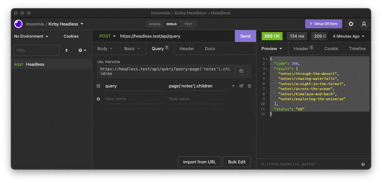Click the sort requests icon in sidebar
Screen dimensions: 382x183
(67, 50)
